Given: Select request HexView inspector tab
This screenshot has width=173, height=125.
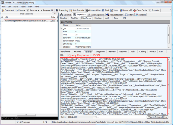Looking at the screenshot, I should (98, 18).
